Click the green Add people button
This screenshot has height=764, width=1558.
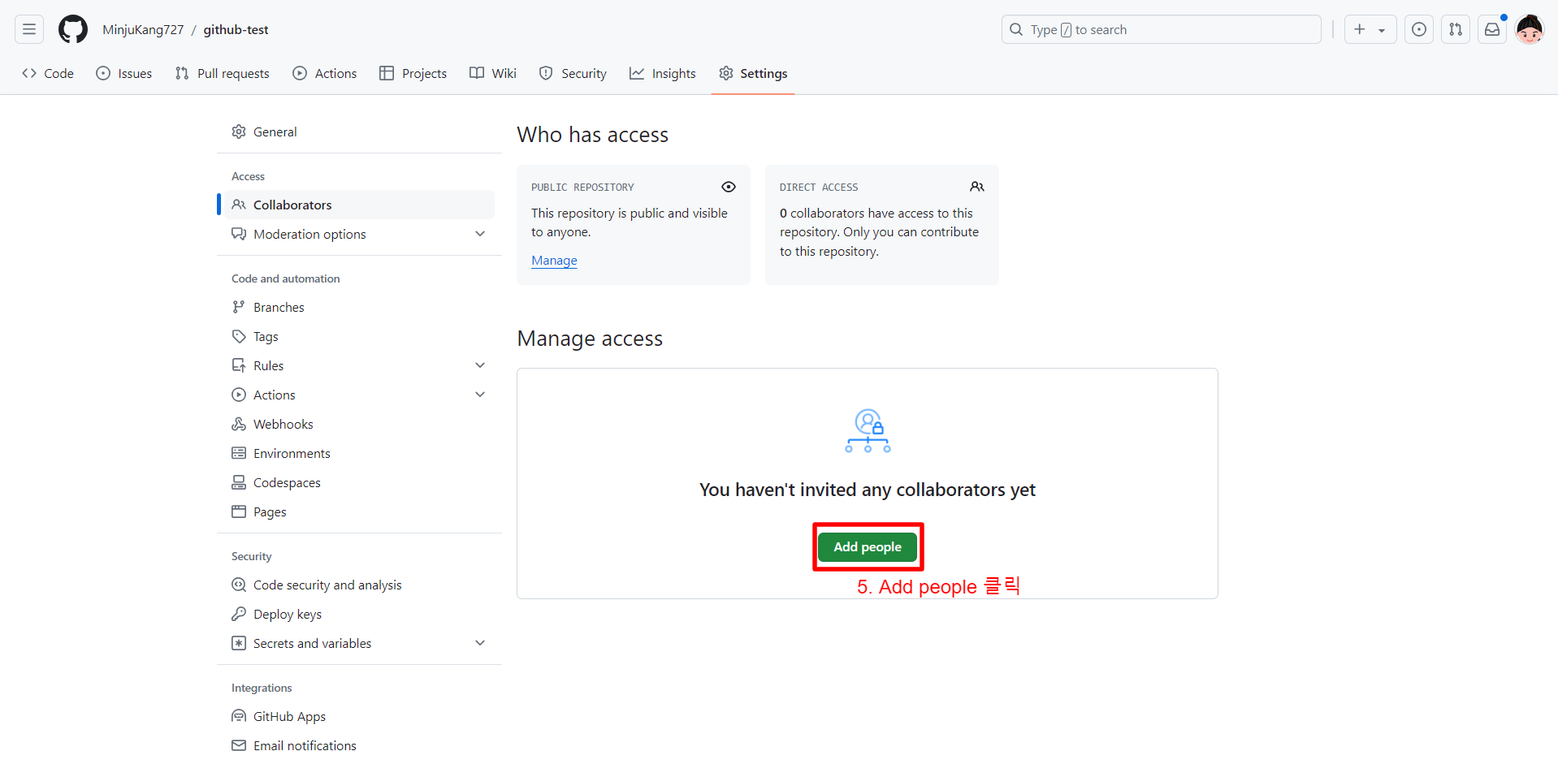pos(868,546)
